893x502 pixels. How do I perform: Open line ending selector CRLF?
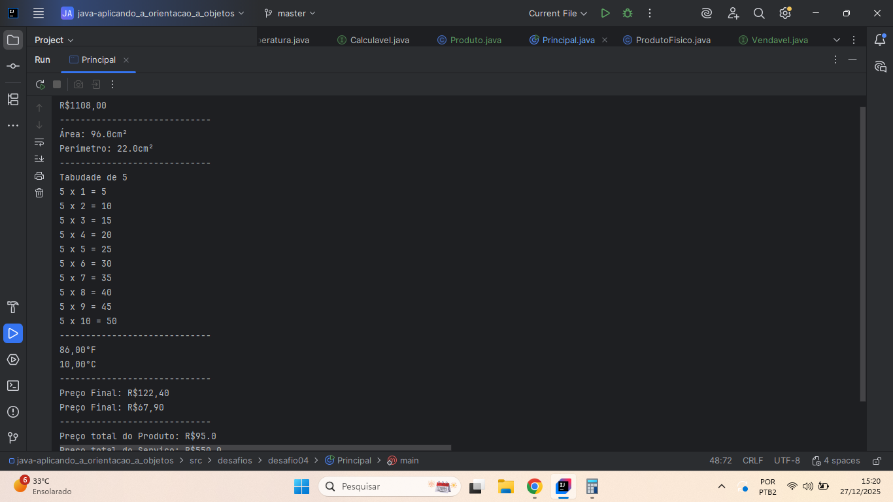click(753, 461)
